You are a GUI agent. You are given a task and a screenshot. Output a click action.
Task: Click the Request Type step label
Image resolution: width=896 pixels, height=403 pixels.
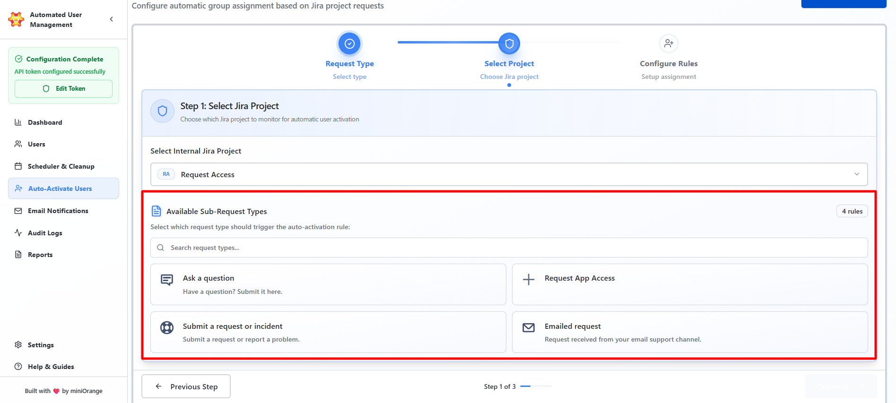pos(349,64)
